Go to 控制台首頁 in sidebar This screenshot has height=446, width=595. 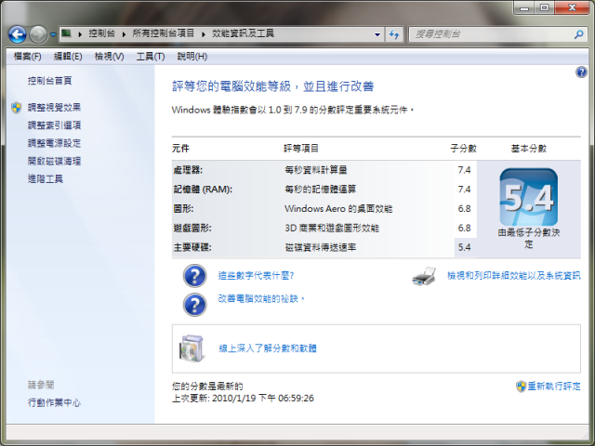click(x=49, y=81)
